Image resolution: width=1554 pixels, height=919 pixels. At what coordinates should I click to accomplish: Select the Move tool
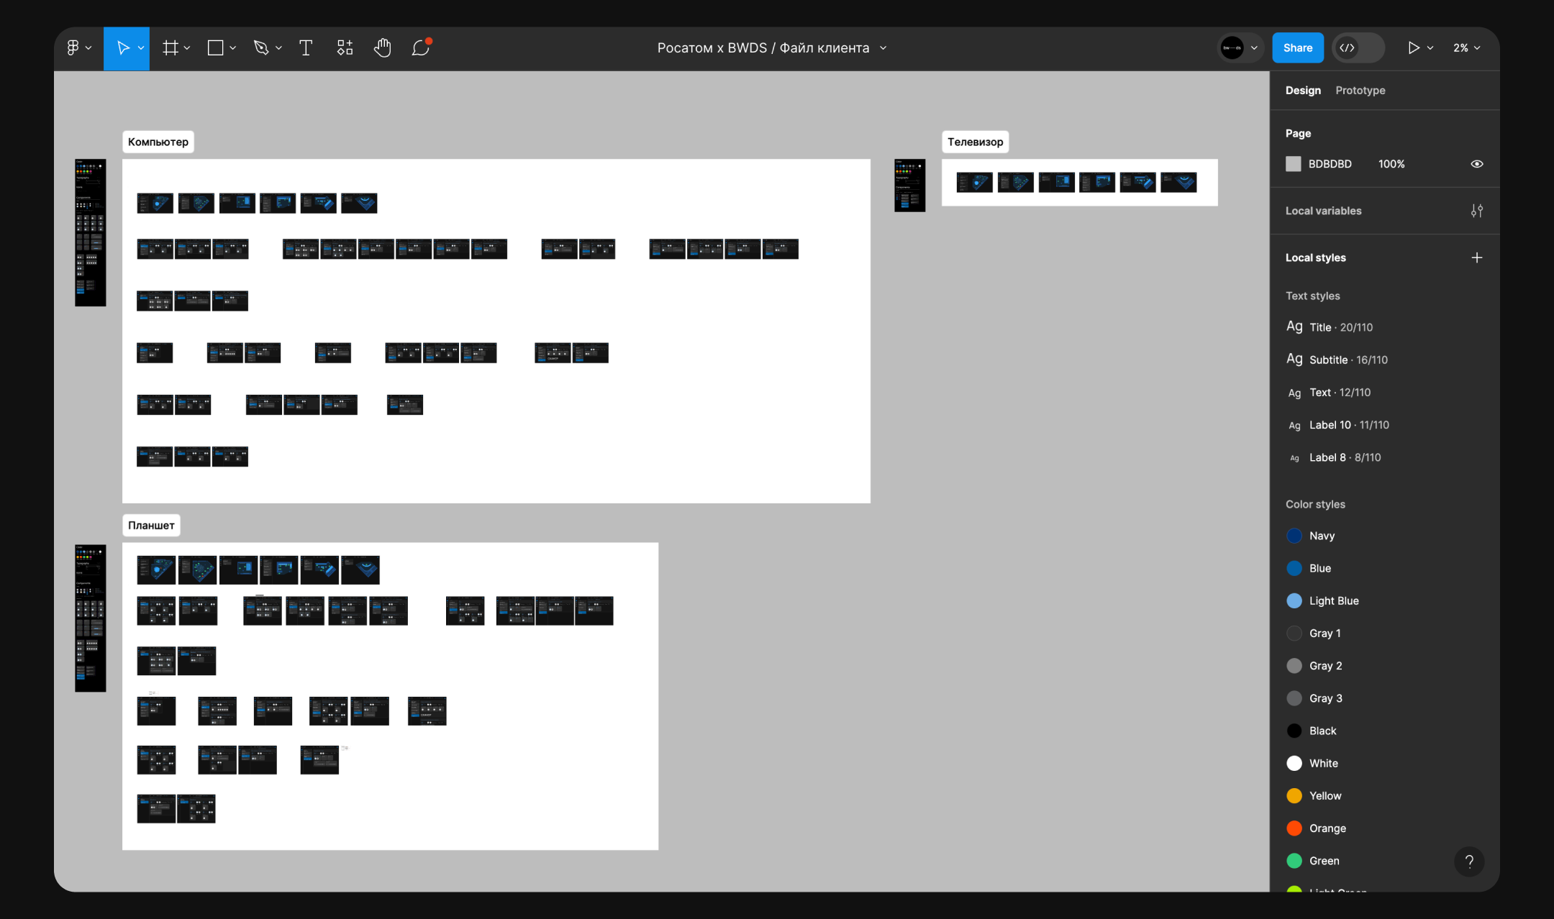point(122,48)
